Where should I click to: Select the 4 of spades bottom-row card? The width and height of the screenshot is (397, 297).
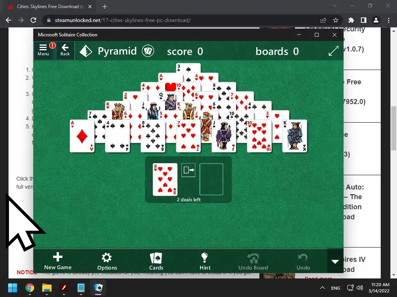pyautogui.click(x=117, y=136)
